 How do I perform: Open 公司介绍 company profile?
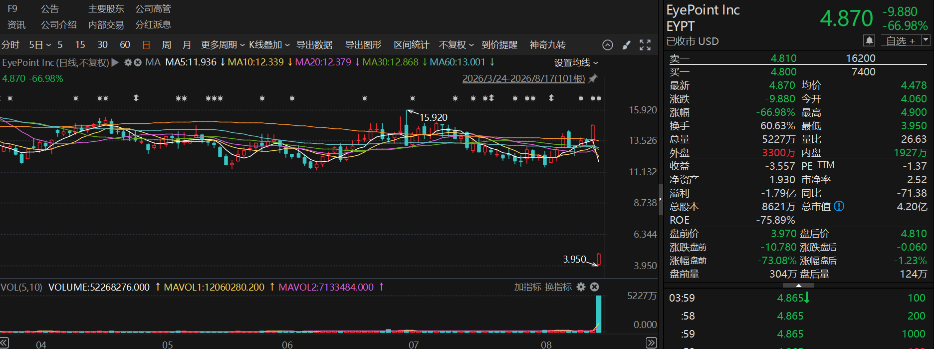[59, 24]
